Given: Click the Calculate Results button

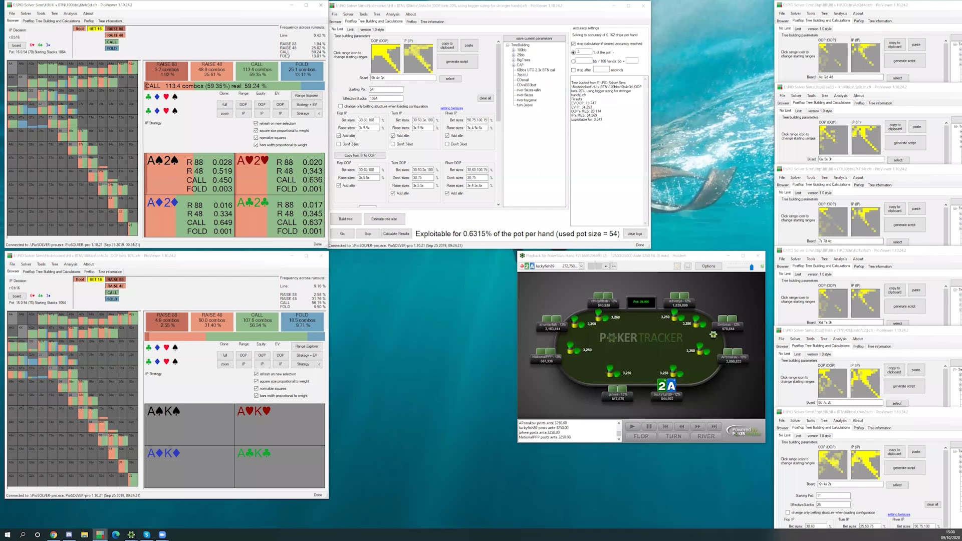Looking at the screenshot, I should pos(396,234).
